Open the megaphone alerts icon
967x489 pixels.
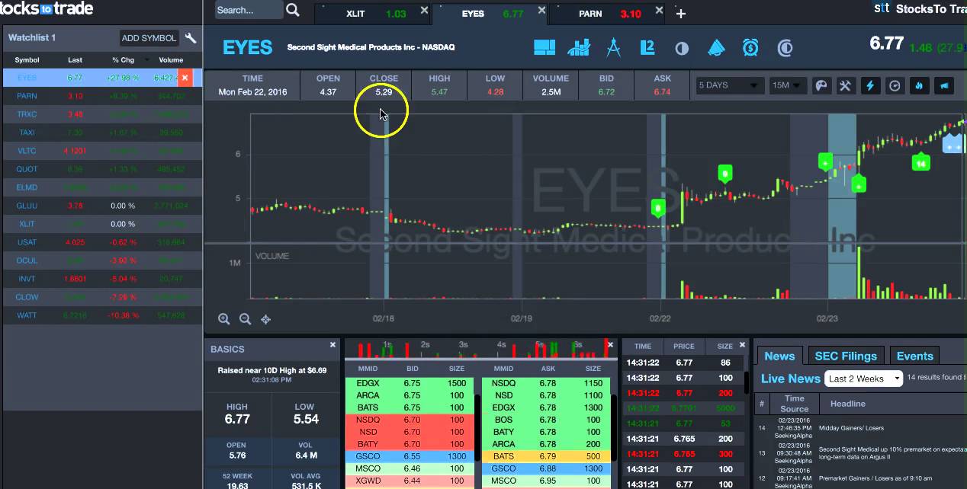coord(716,47)
